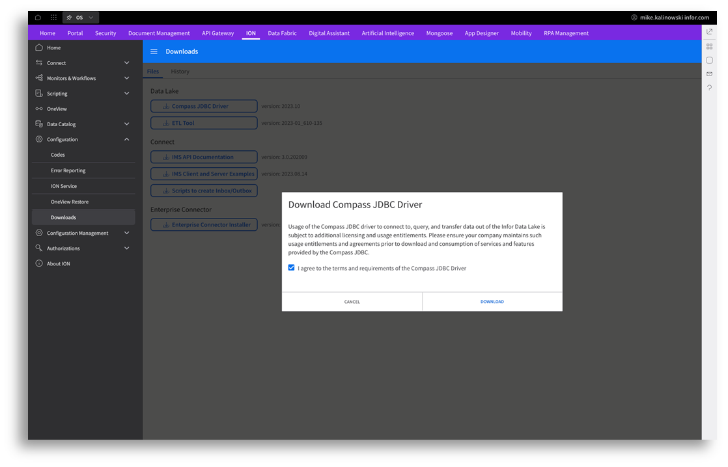Switch to the Files tab
Screen dimensions: 728x467
(153, 72)
